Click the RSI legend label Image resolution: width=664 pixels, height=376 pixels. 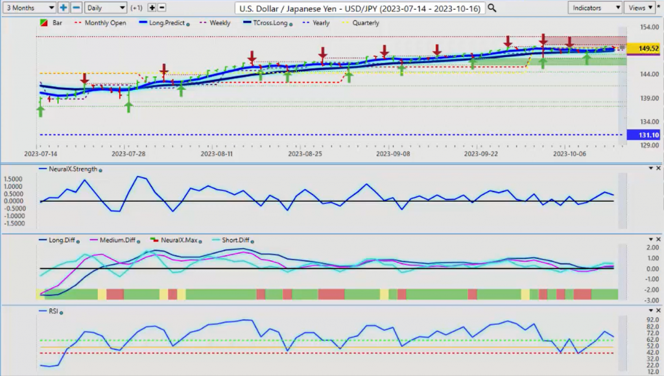coord(53,311)
